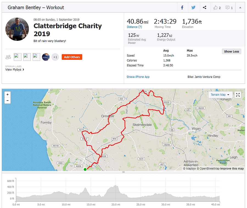Open Strava iPhone App link
Viewport: 247px width, 208px height.
138,77
